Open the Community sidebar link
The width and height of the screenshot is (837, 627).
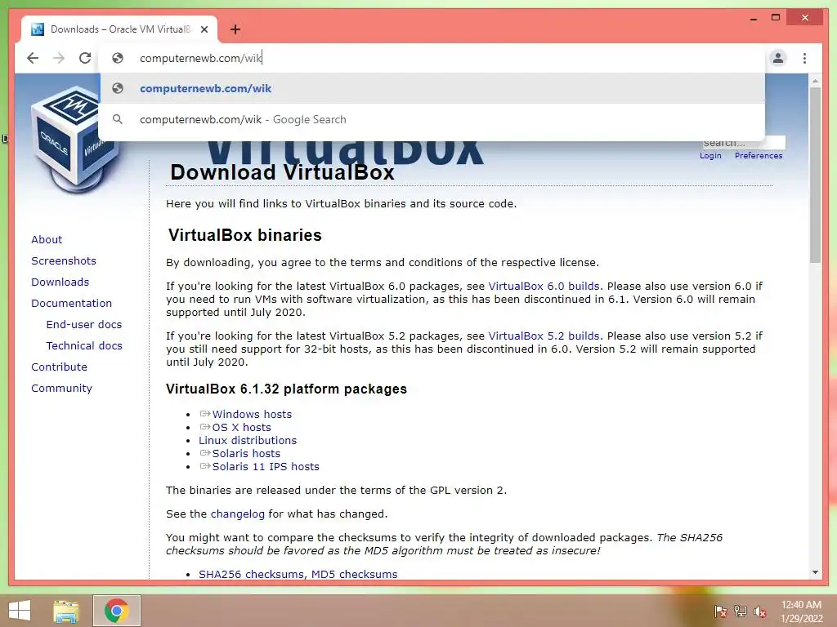(61, 389)
